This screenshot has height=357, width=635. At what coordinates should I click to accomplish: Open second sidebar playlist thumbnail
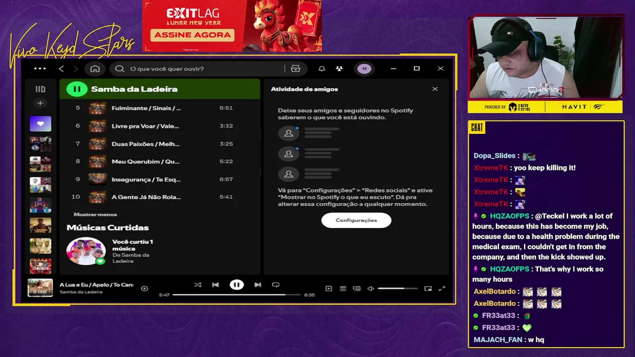(40, 144)
